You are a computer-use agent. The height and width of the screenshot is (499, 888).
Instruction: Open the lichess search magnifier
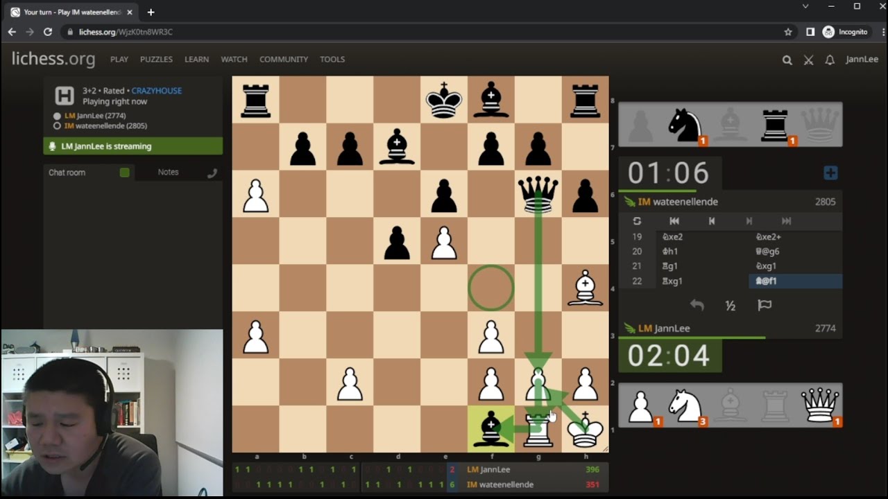787,60
